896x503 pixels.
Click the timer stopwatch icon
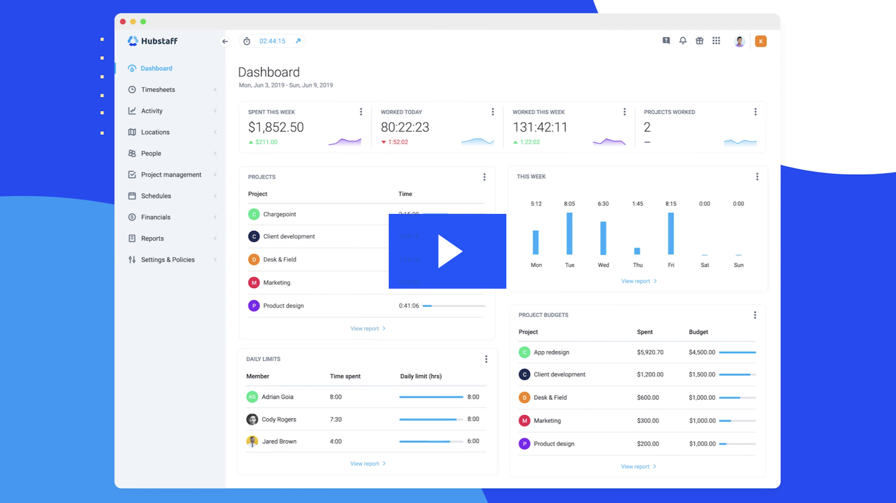247,41
